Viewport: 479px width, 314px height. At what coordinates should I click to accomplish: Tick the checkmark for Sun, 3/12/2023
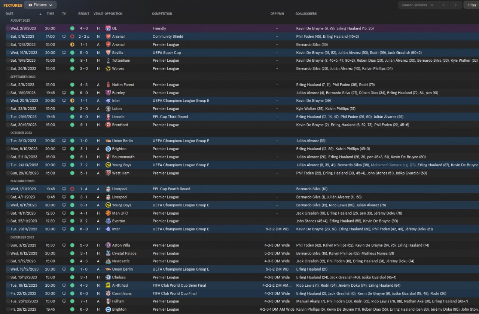8,245
